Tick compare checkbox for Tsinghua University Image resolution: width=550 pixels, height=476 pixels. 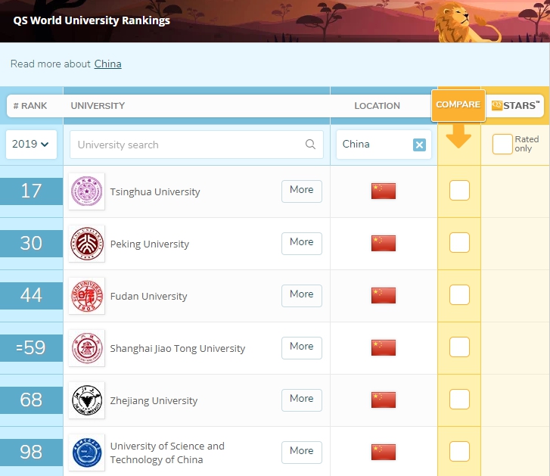click(x=459, y=191)
